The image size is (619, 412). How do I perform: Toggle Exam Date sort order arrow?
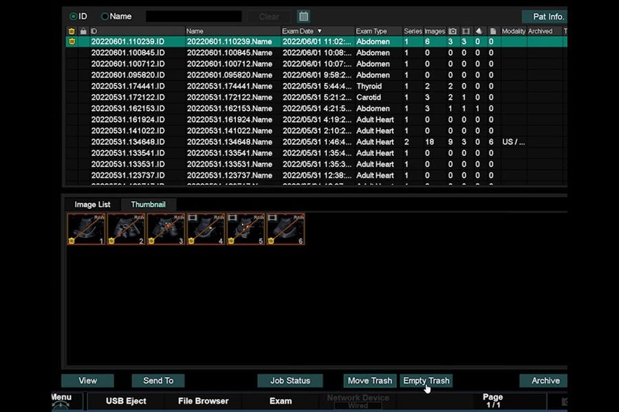tap(319, 31)
